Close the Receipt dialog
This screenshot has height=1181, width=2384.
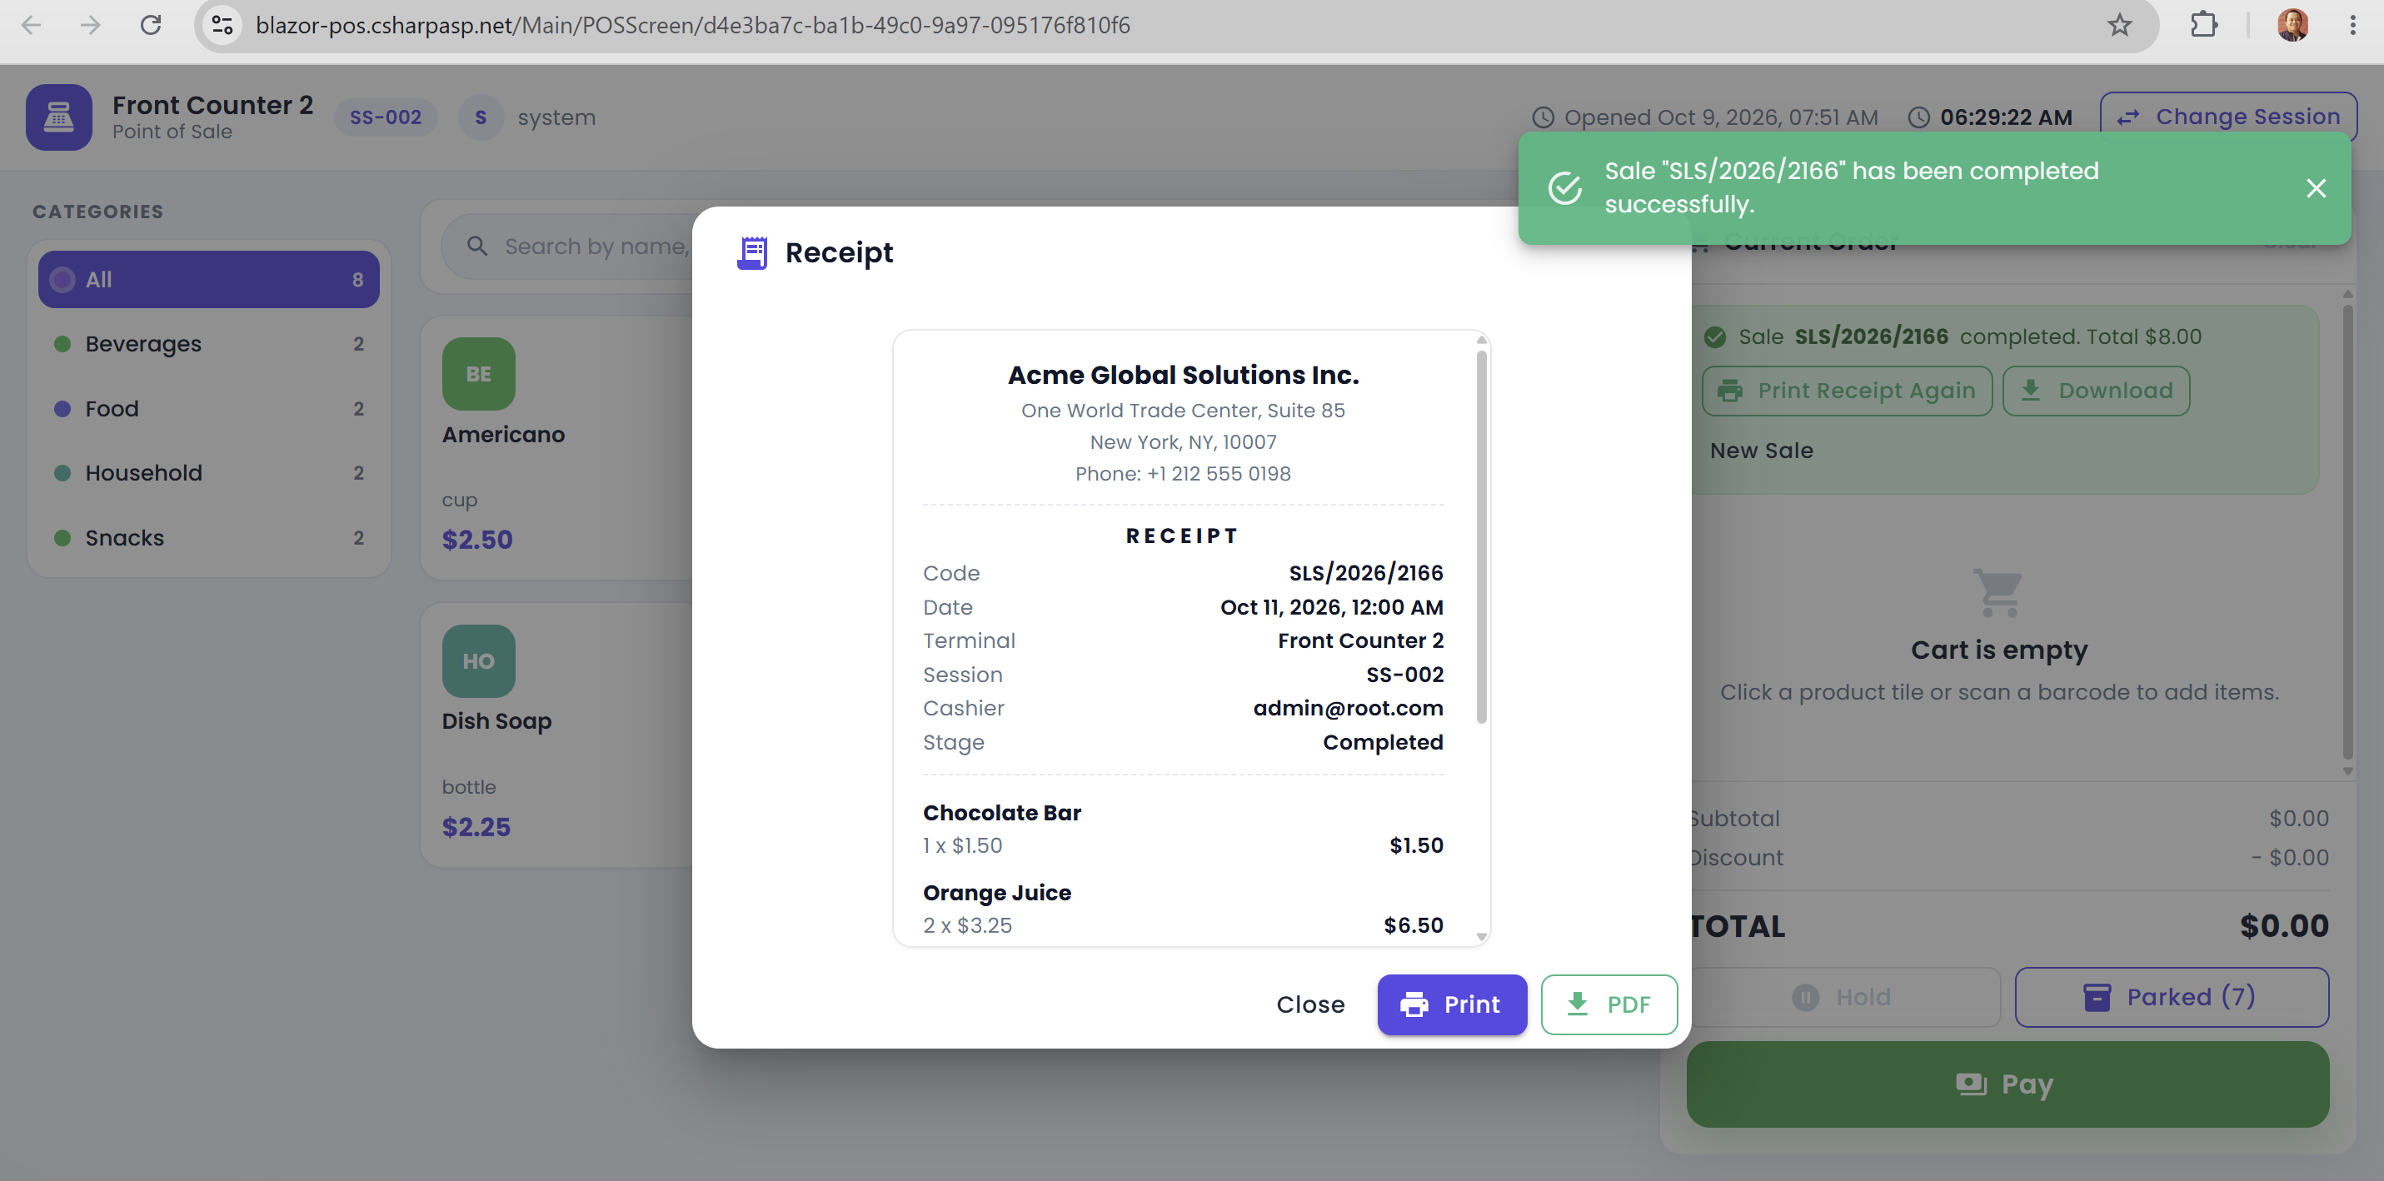pyautogui.click(x=1309, y=1004)
